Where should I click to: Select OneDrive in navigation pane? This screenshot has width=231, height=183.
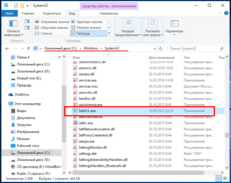tap(22, 95)
